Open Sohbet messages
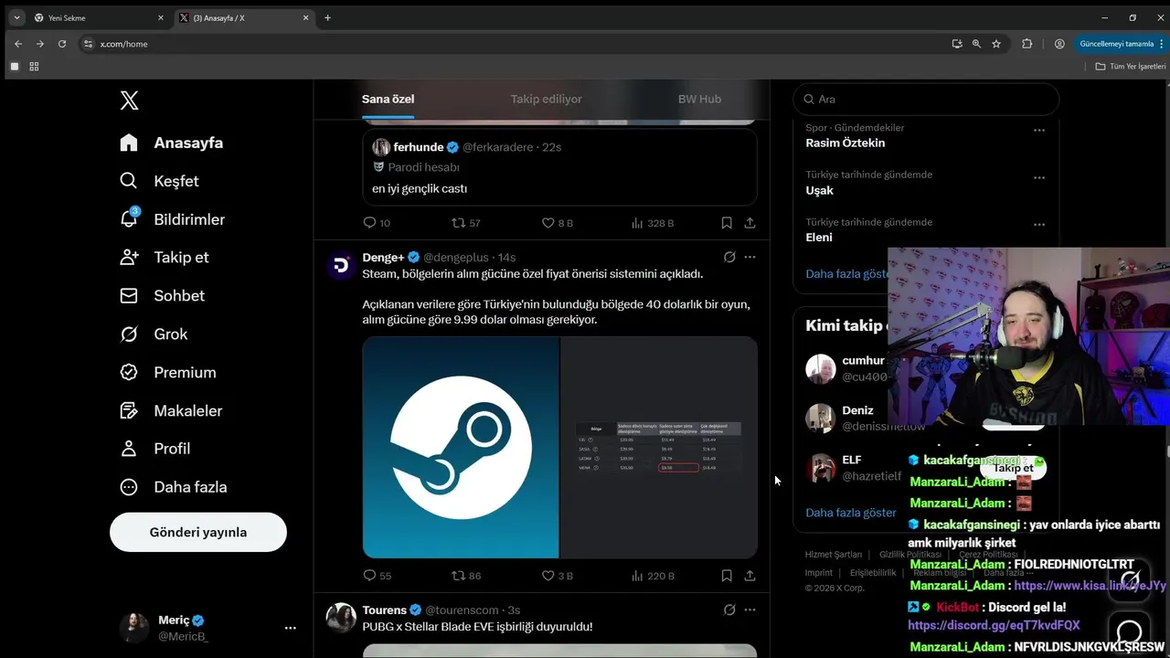Viewport: 1170px width, 658px height. click(x=163, y=295)
